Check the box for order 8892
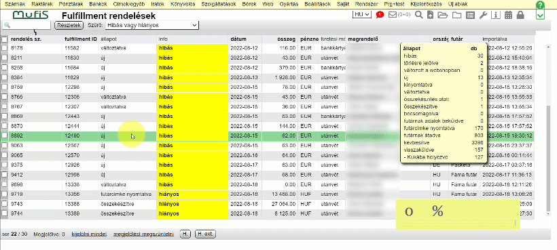 (4, 136)
